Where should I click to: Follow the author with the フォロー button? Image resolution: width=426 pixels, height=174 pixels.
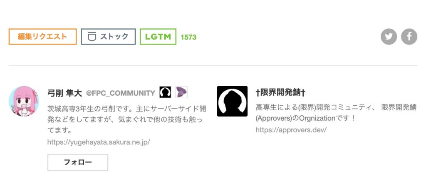[78, 163]
